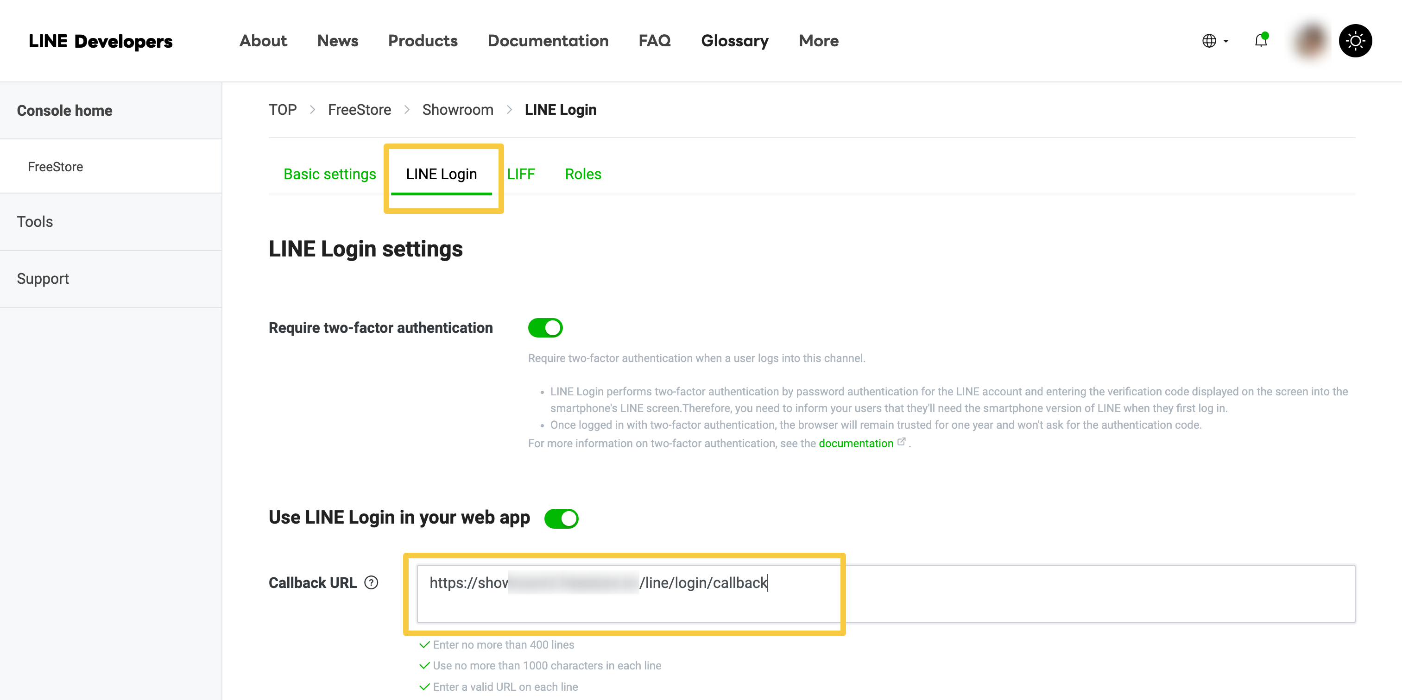Select FreeStore in the sidebar

(56, 166)
